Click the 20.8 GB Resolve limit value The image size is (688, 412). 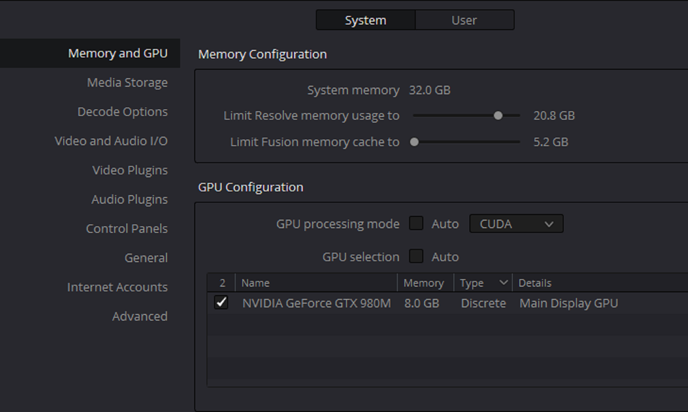click(554, 115)
